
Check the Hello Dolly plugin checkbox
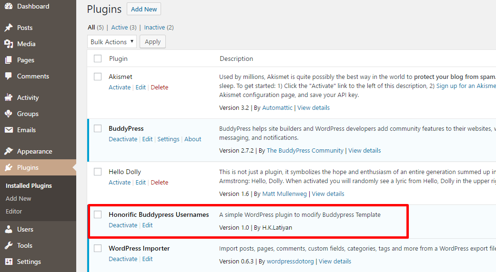click(x=98, y=172)
